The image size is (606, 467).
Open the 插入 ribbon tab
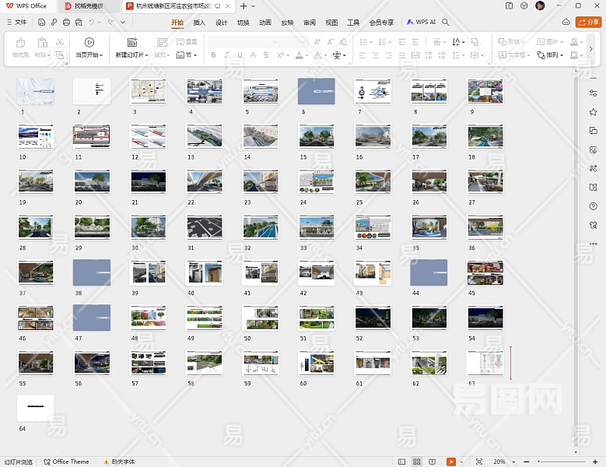click(x=199, y=23)
